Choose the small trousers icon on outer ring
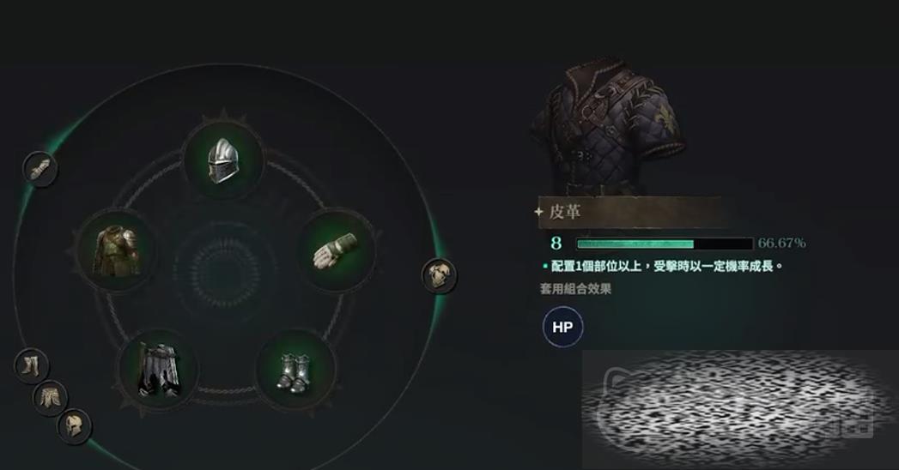The image size is (899, 470). coord(32,365)
